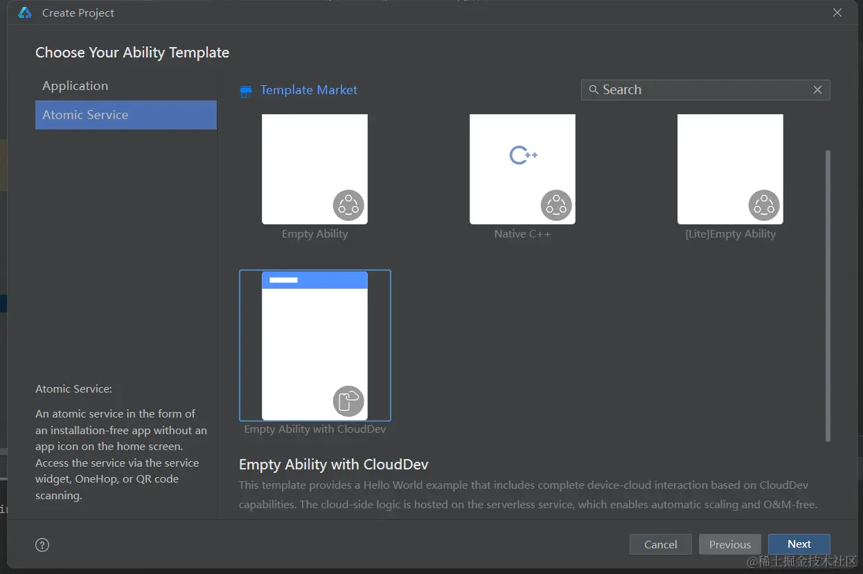863x574 pixels.
Task: Select the Application category
Action: 125,86
